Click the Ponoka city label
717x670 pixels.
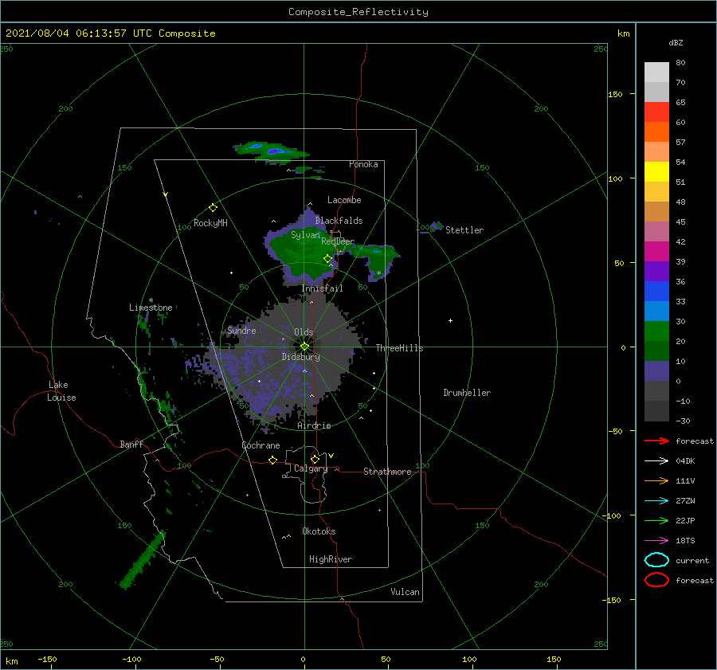pyautogui.click(x=363, y=164)
